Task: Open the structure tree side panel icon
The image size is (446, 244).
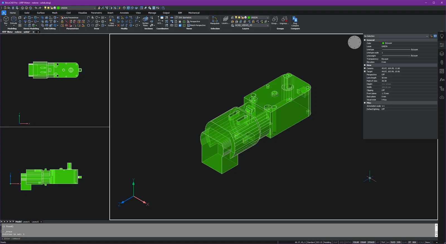Action: 442,89
